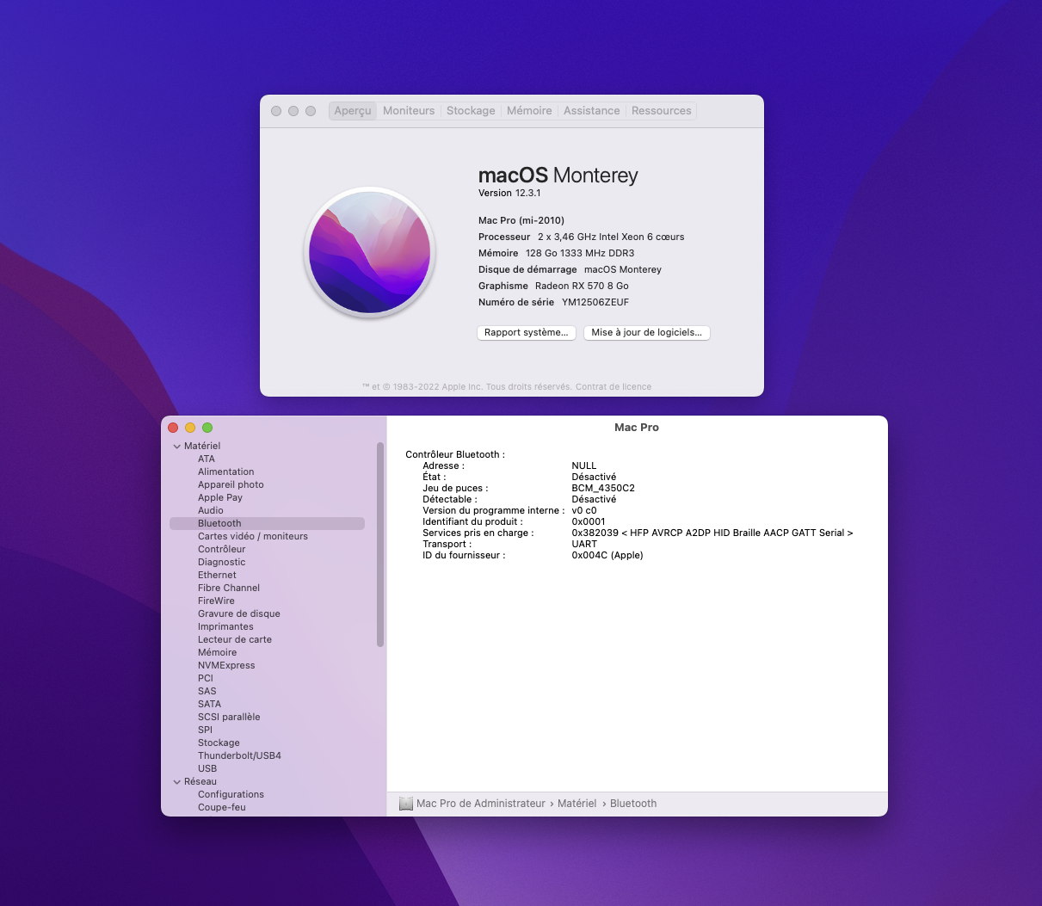The image size is (1042, 906).
Task: Click the UART transport value
Action: tap(584, 544)
